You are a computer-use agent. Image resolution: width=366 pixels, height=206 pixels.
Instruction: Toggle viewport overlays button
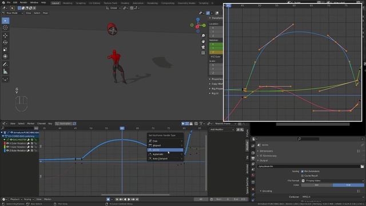tap(217, 13)
